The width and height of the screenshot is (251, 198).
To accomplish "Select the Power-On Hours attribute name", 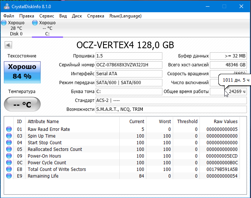I will pyautogui.click(x=44, y=156).
